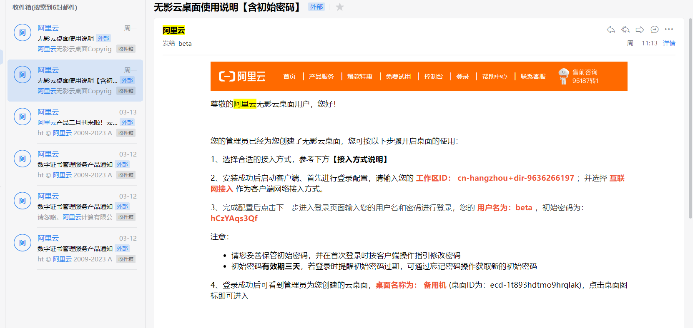Image resolution: width=693 pixels, height=328 pixels.
Task: Click 收件箱(搜索到6封邮件) header
Action: tap(45, 7)
